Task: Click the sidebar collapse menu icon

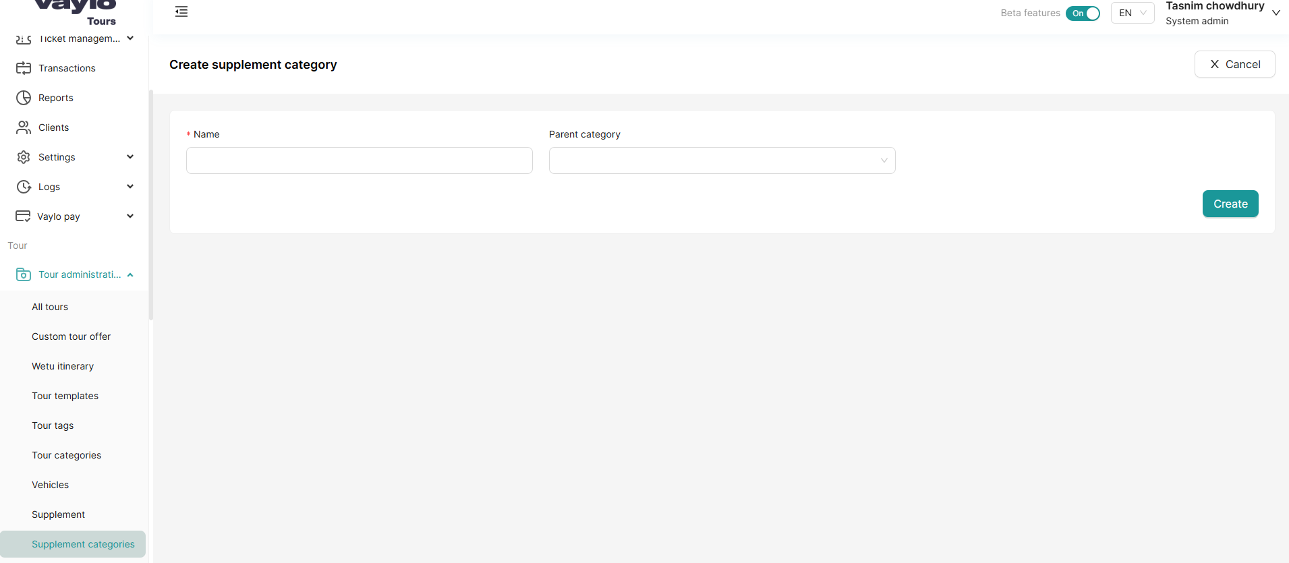Action: coord(181,11)
